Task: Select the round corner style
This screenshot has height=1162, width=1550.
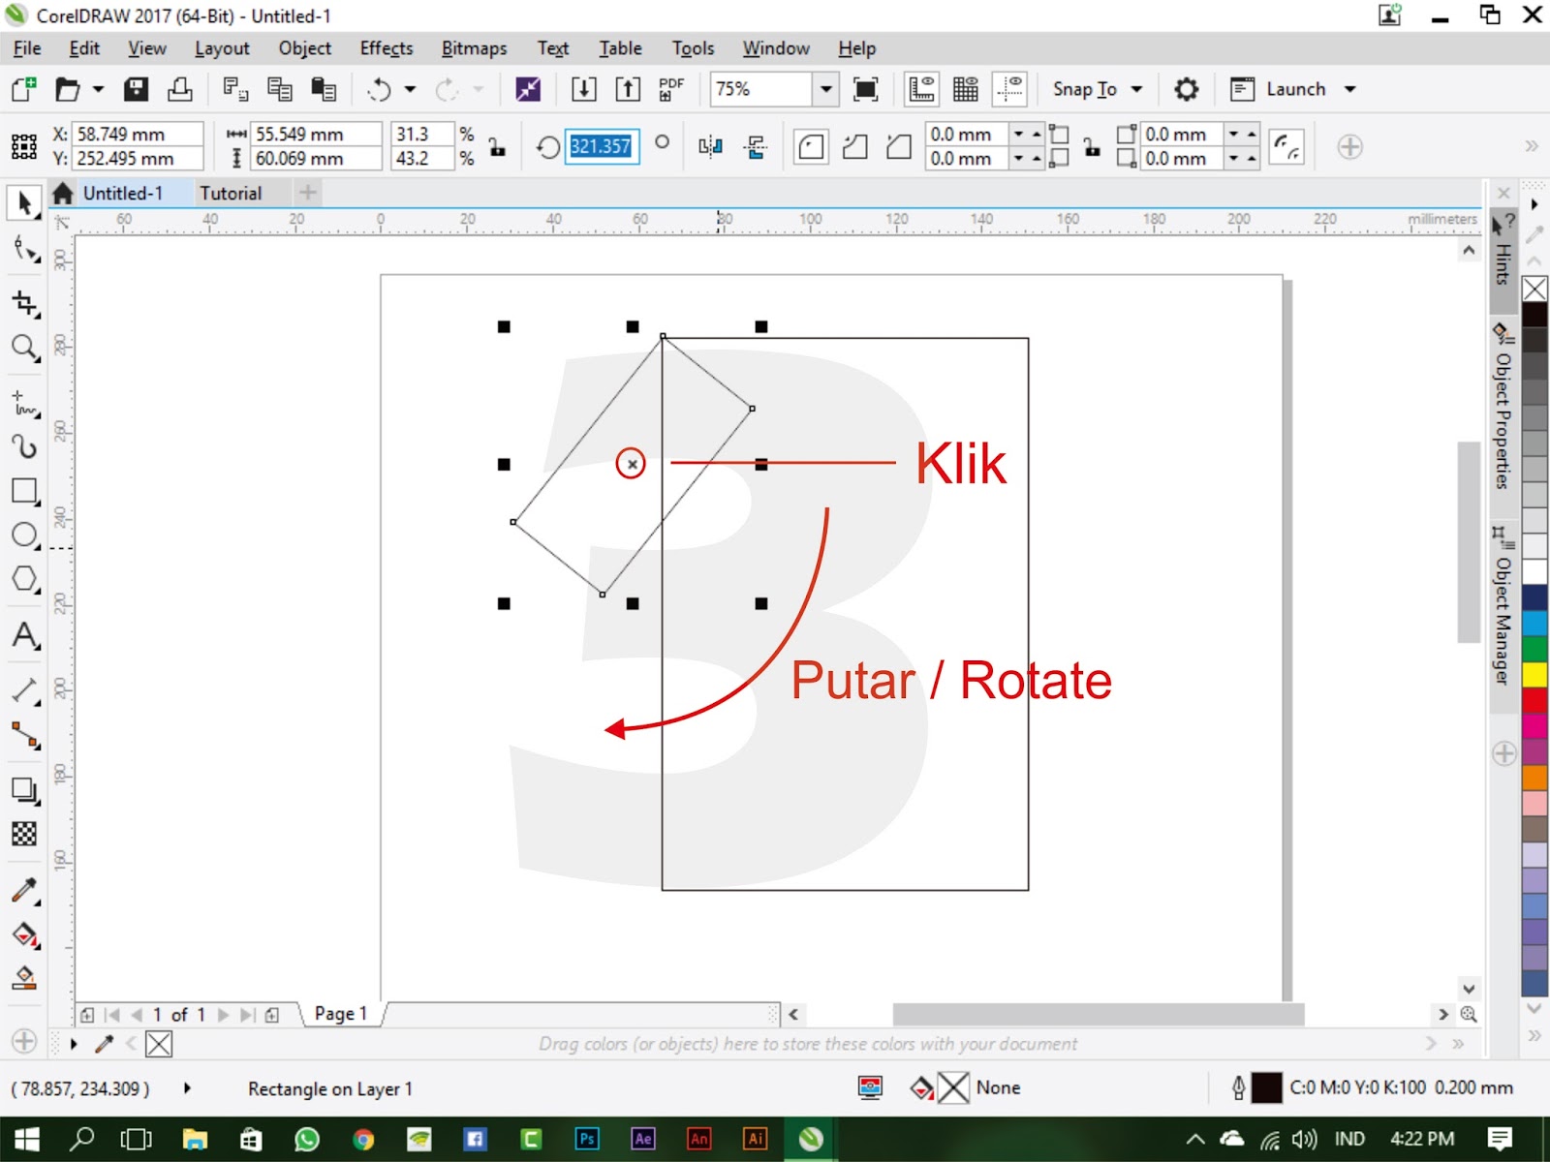Action: tap(811, 146)
